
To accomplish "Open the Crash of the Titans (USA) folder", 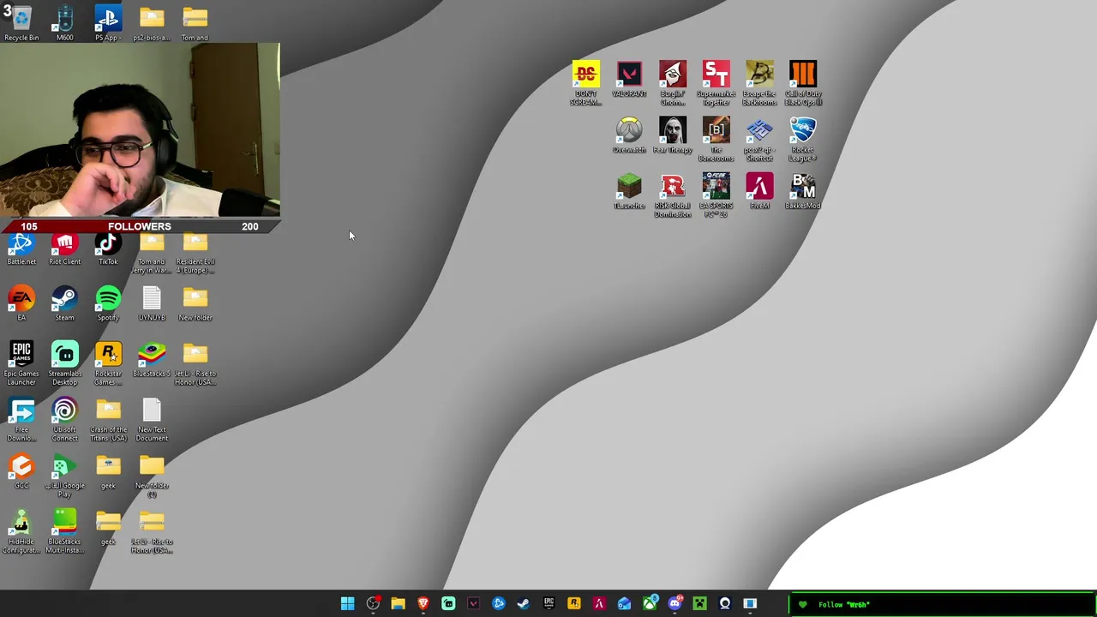I will coord(108,420).
